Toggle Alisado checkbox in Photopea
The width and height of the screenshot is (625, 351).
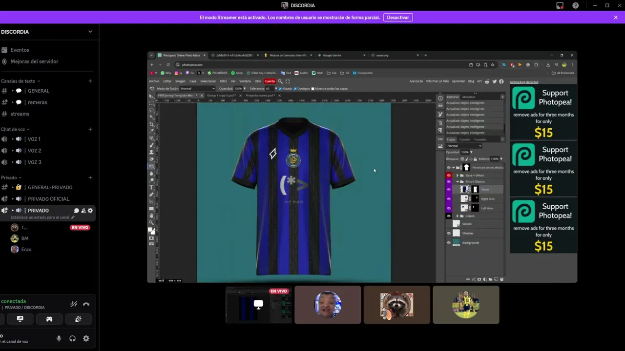coord(281,89)
